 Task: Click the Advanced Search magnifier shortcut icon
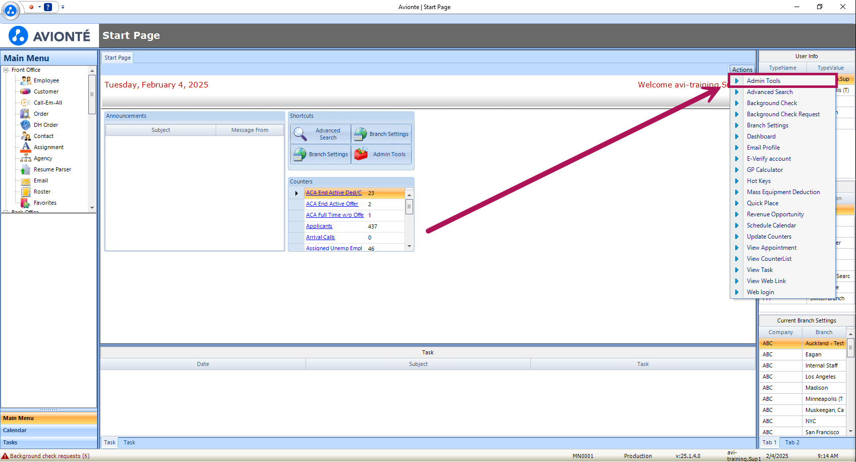pos(300,134)
